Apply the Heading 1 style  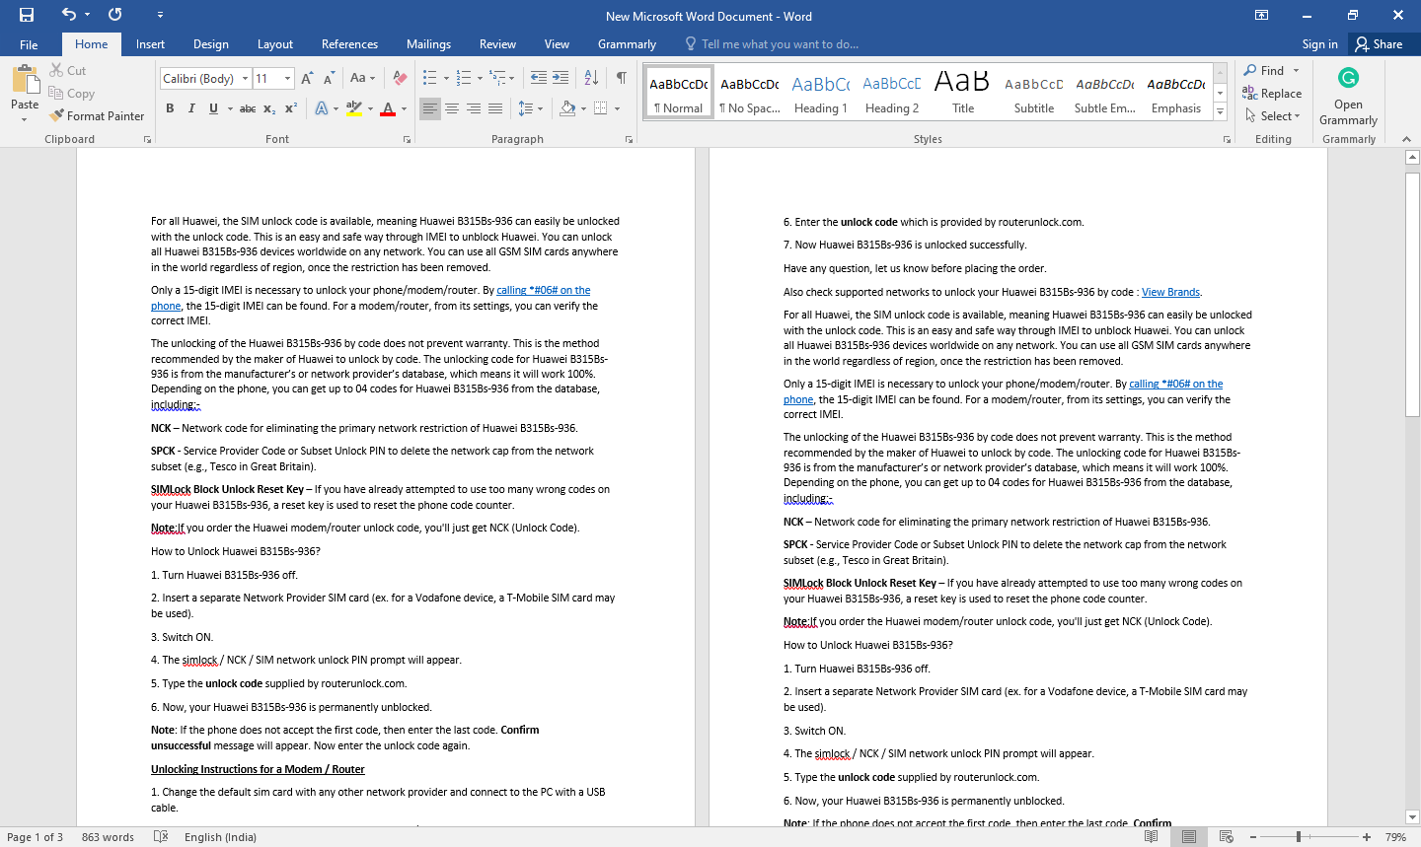click(x=821, y=93)
